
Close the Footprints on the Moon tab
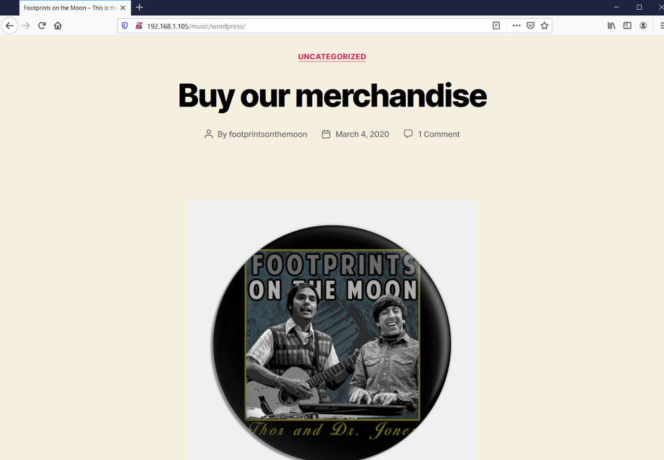pos(123,8)
